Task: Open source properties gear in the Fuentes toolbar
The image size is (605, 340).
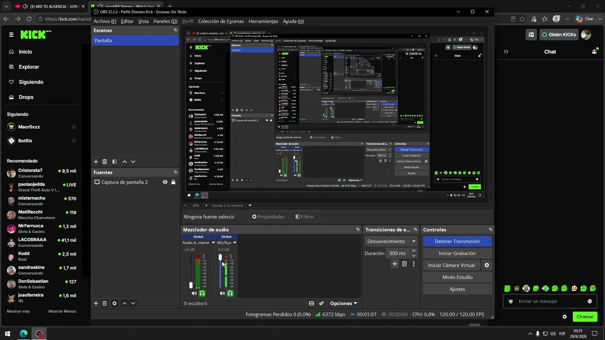Action: tap(114, 303)
